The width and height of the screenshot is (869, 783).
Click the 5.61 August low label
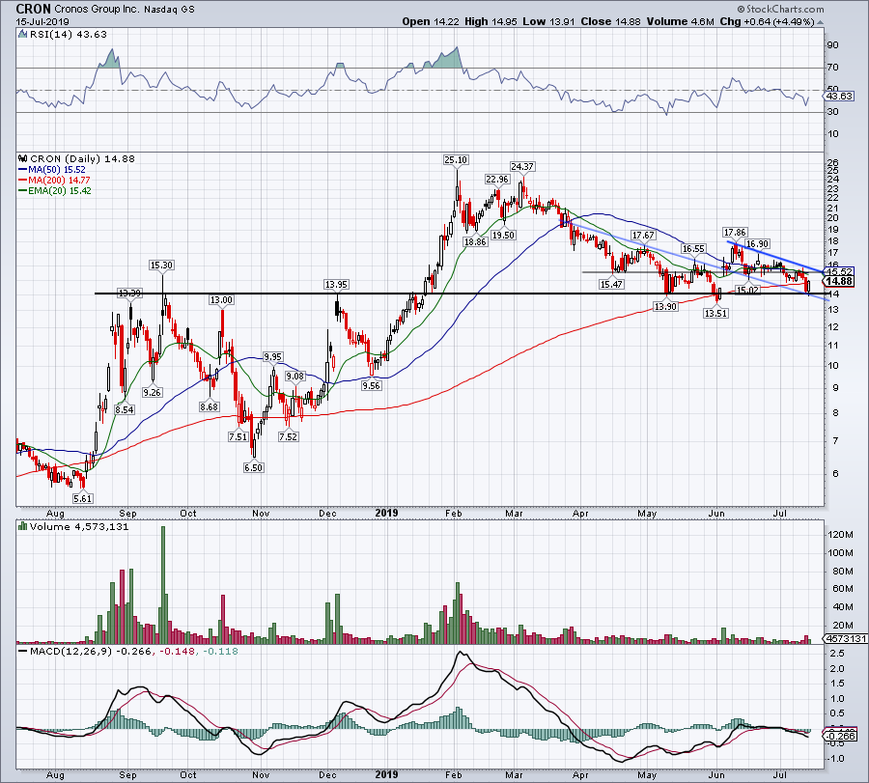[83, 499]
